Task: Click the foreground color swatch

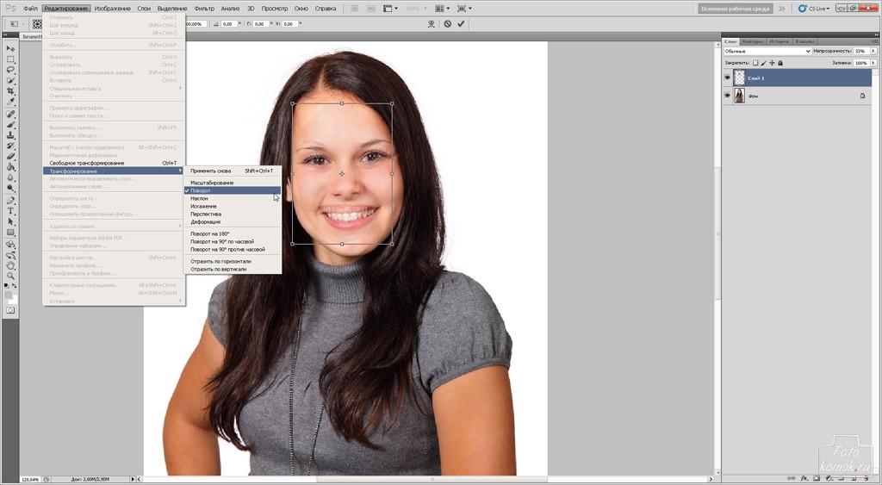Action: click(9, 295)
